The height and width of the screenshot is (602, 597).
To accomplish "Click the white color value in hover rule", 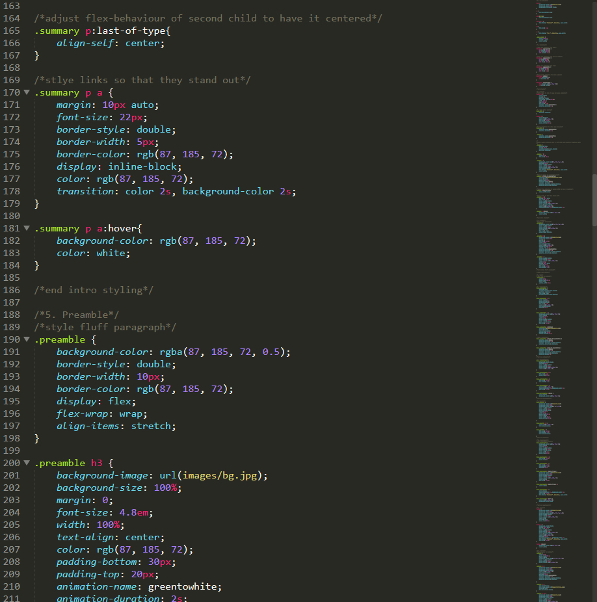I will tap(111, 254).
